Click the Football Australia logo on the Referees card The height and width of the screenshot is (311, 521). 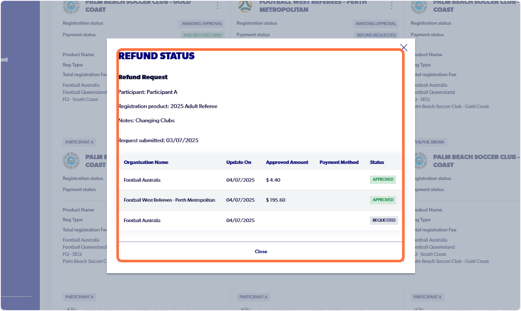pyautogui.click(x=246, y=6)
